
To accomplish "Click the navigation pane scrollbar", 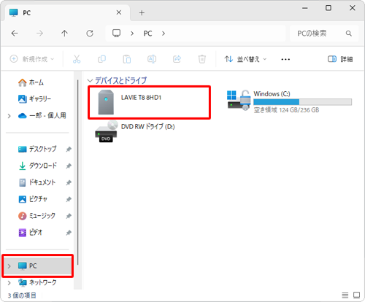I will pos(77,172).
